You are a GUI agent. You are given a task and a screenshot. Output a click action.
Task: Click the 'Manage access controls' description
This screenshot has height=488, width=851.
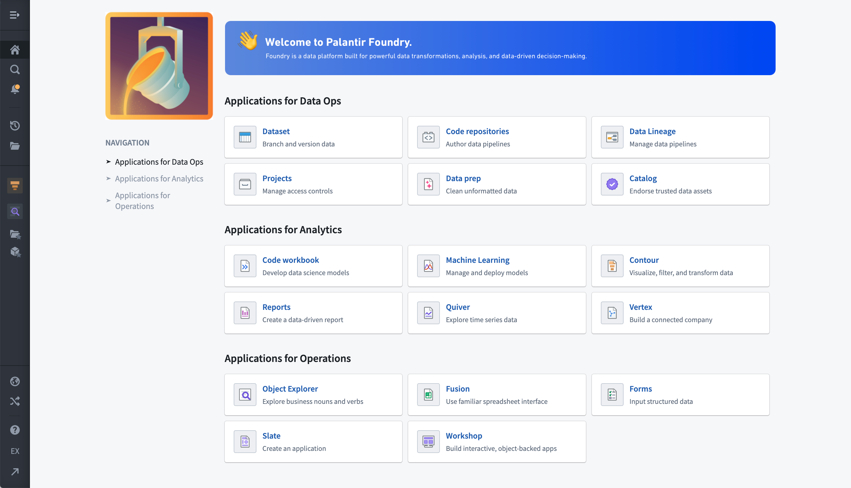coord(297,191)
